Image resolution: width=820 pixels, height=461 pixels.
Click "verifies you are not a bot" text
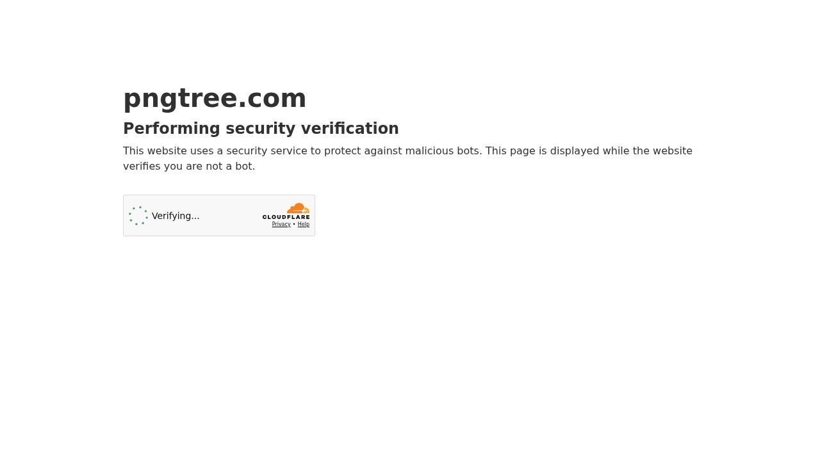click(189, 166)
